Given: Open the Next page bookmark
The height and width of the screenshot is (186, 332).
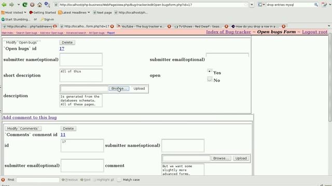Looking at the screenshot, I should pos(103,12).
